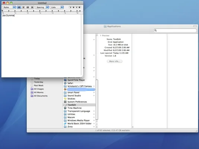Screen dimensions: 199x149
Task: Click the World Book 2004 folder icon
Action: (65, 124)
